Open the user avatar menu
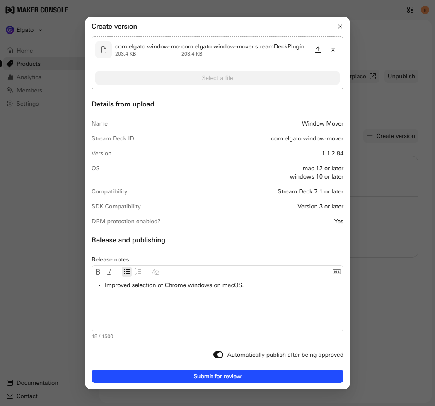This screenshot has width=435, height=406. (x=425, y=10)
